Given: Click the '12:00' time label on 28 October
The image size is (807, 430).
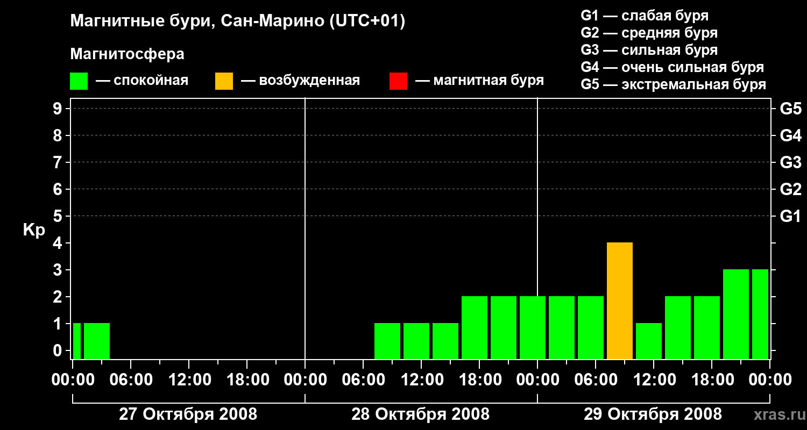Looking at the screenshot, I should tap(421, 379).
